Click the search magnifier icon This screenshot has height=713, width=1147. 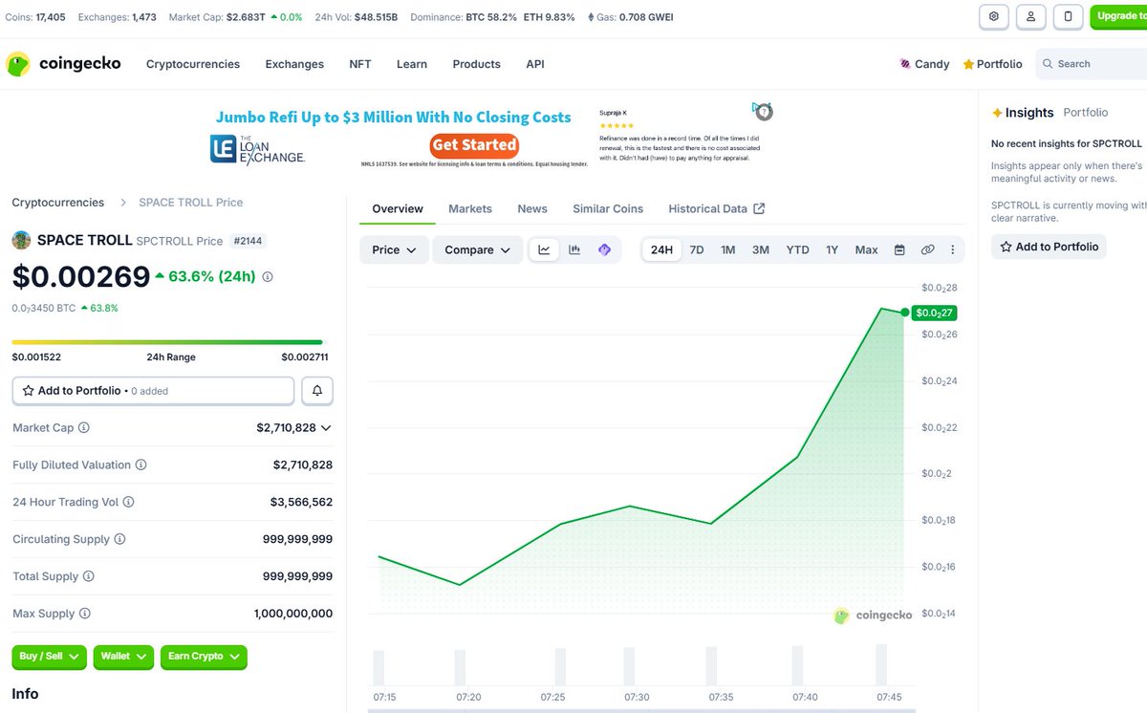pyautogui.click(x=1049, y=64)
